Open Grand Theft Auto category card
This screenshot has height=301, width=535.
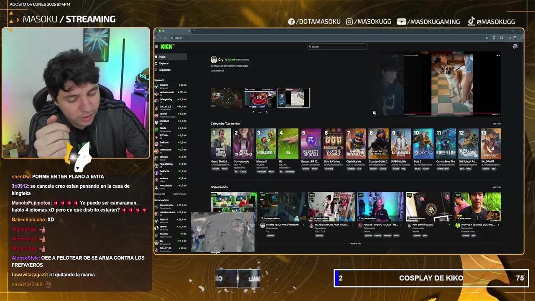[221, 144]
